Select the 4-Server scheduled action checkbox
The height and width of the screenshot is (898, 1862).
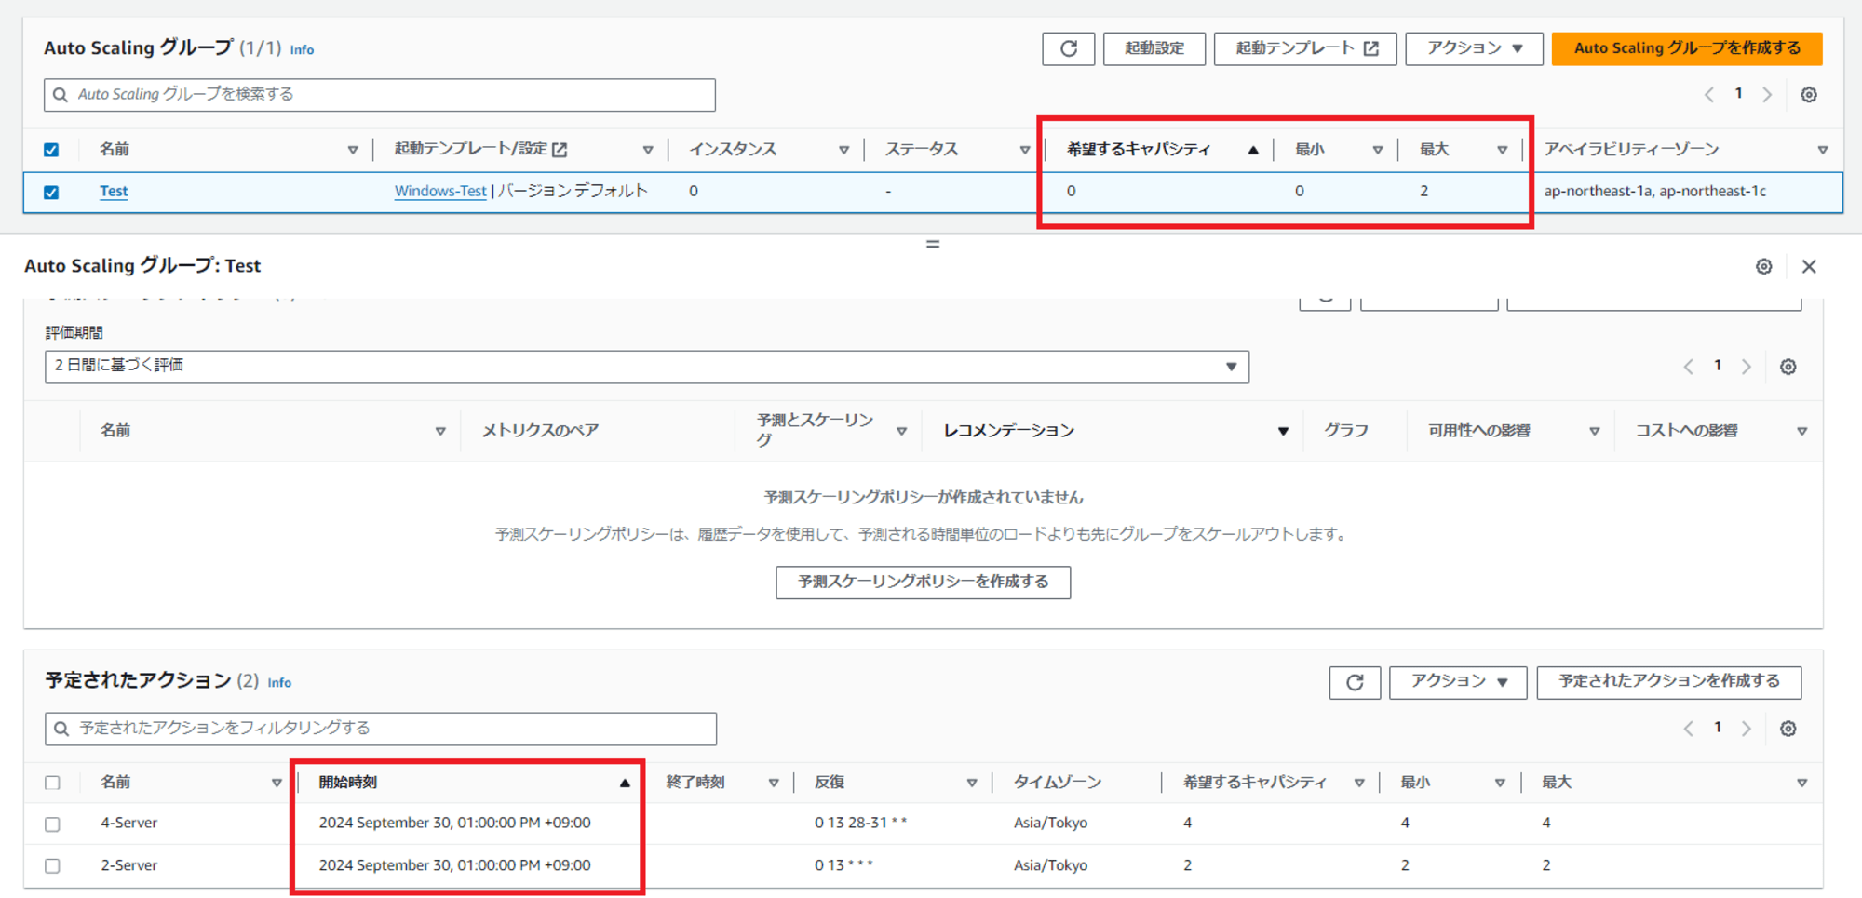(52, 824)
